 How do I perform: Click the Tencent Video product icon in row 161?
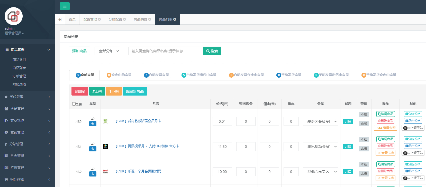(x=105, y=147)
